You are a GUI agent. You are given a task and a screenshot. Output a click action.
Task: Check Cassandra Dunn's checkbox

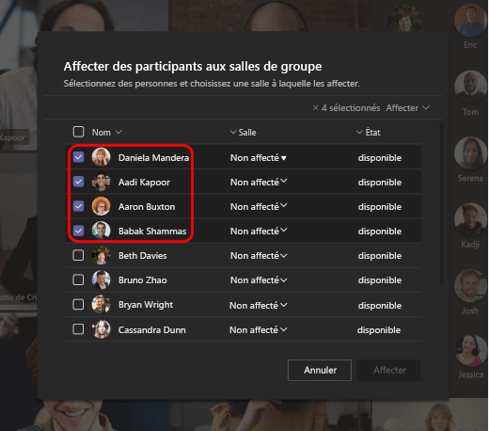click(x=78, y=329)
